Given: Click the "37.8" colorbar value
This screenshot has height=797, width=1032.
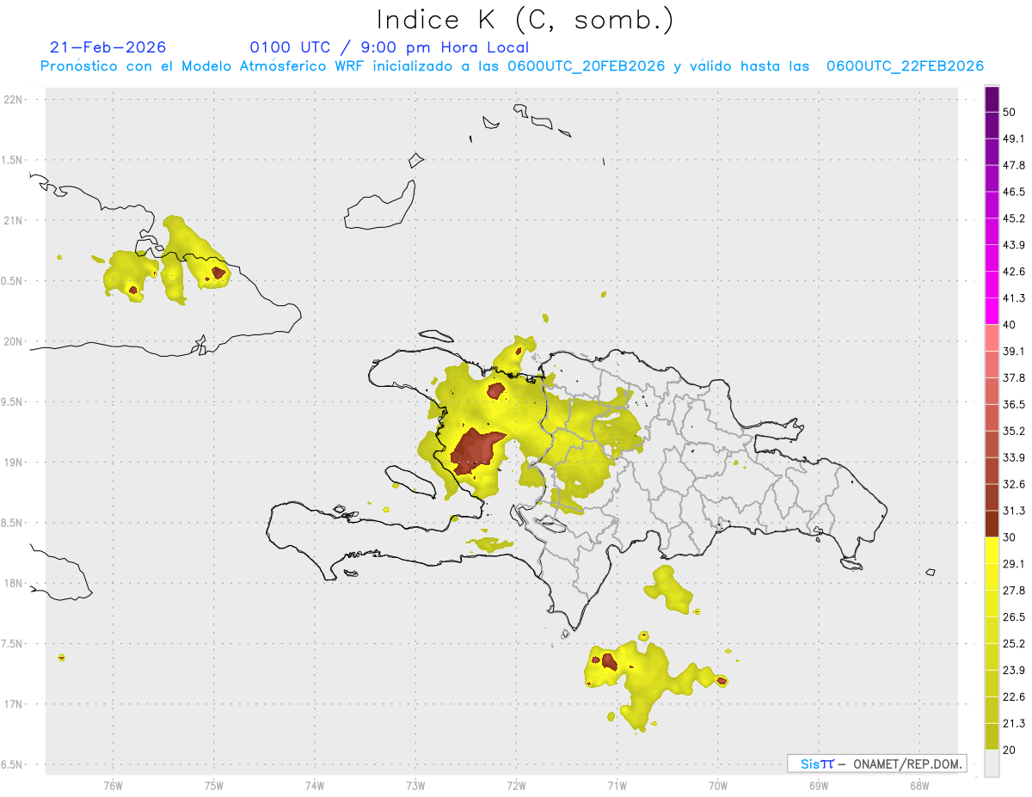Looking at the screenshot, I should (x=1014, y=378).
